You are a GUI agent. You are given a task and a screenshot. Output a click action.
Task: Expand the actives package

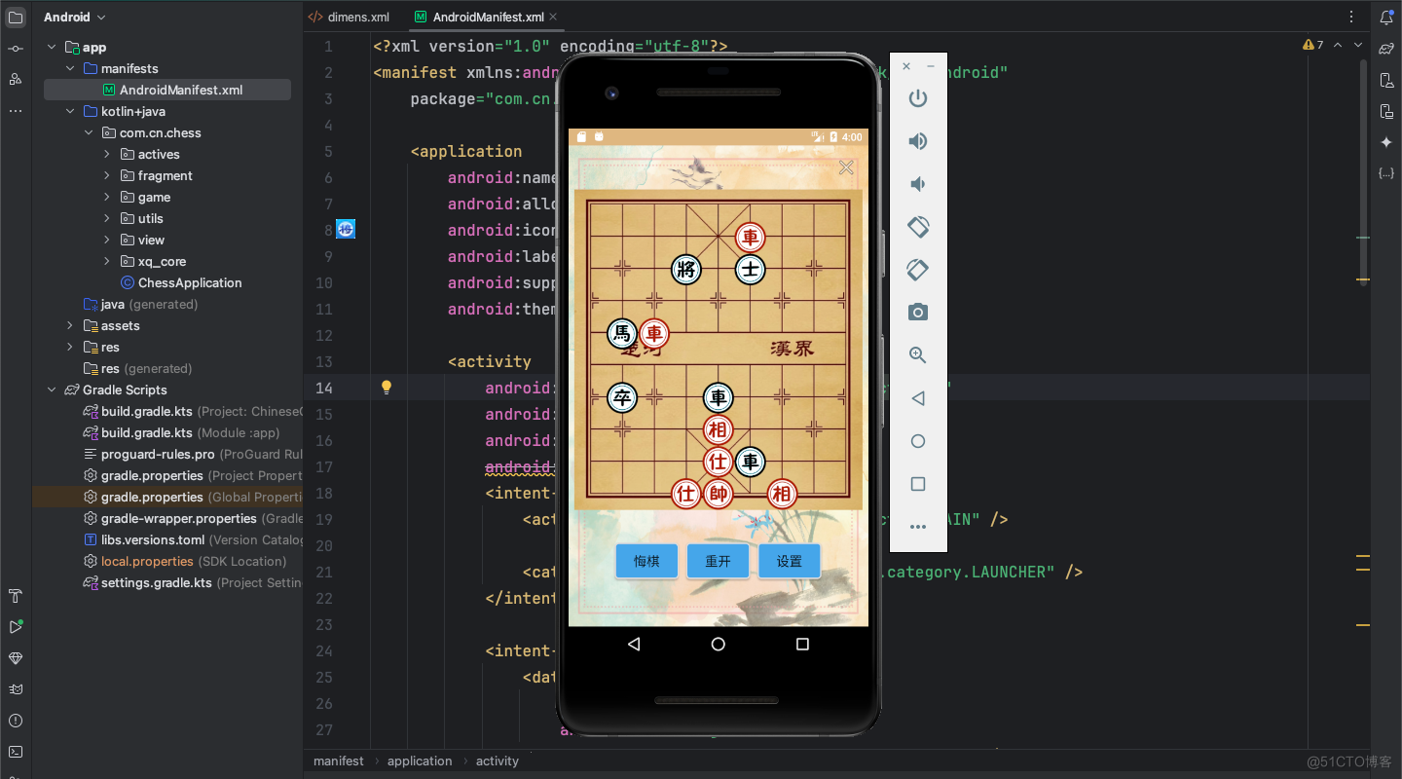(107, 154)
